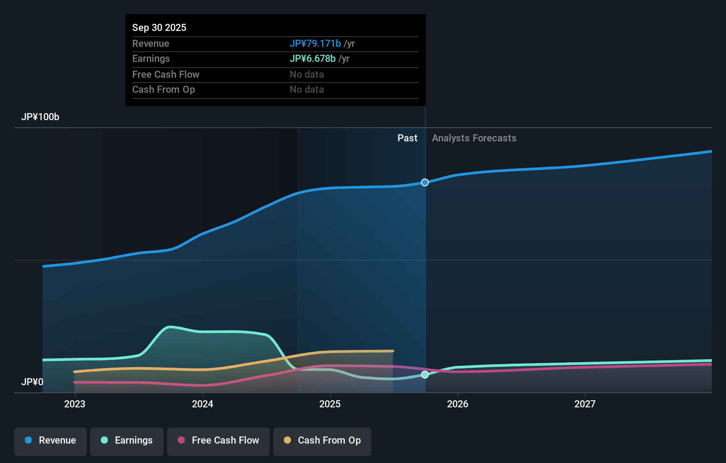
Task: Open details on the Earnings tooltip row
Action: pyautogui.click(x=275, y=58)
